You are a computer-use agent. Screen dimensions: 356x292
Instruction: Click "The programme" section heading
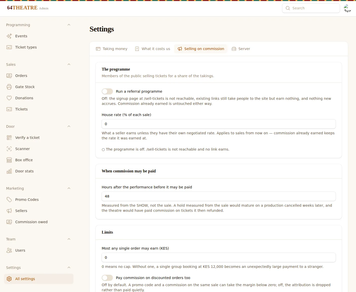click(x=116, y=69)
